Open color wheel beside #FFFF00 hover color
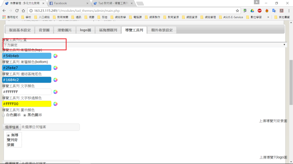Viewport: 293px width, 164px height. (x=56, y=104)
